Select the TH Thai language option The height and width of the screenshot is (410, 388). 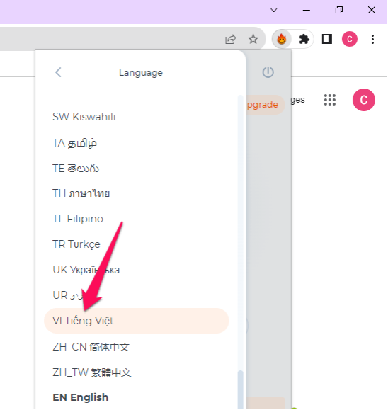click(137, 193)
